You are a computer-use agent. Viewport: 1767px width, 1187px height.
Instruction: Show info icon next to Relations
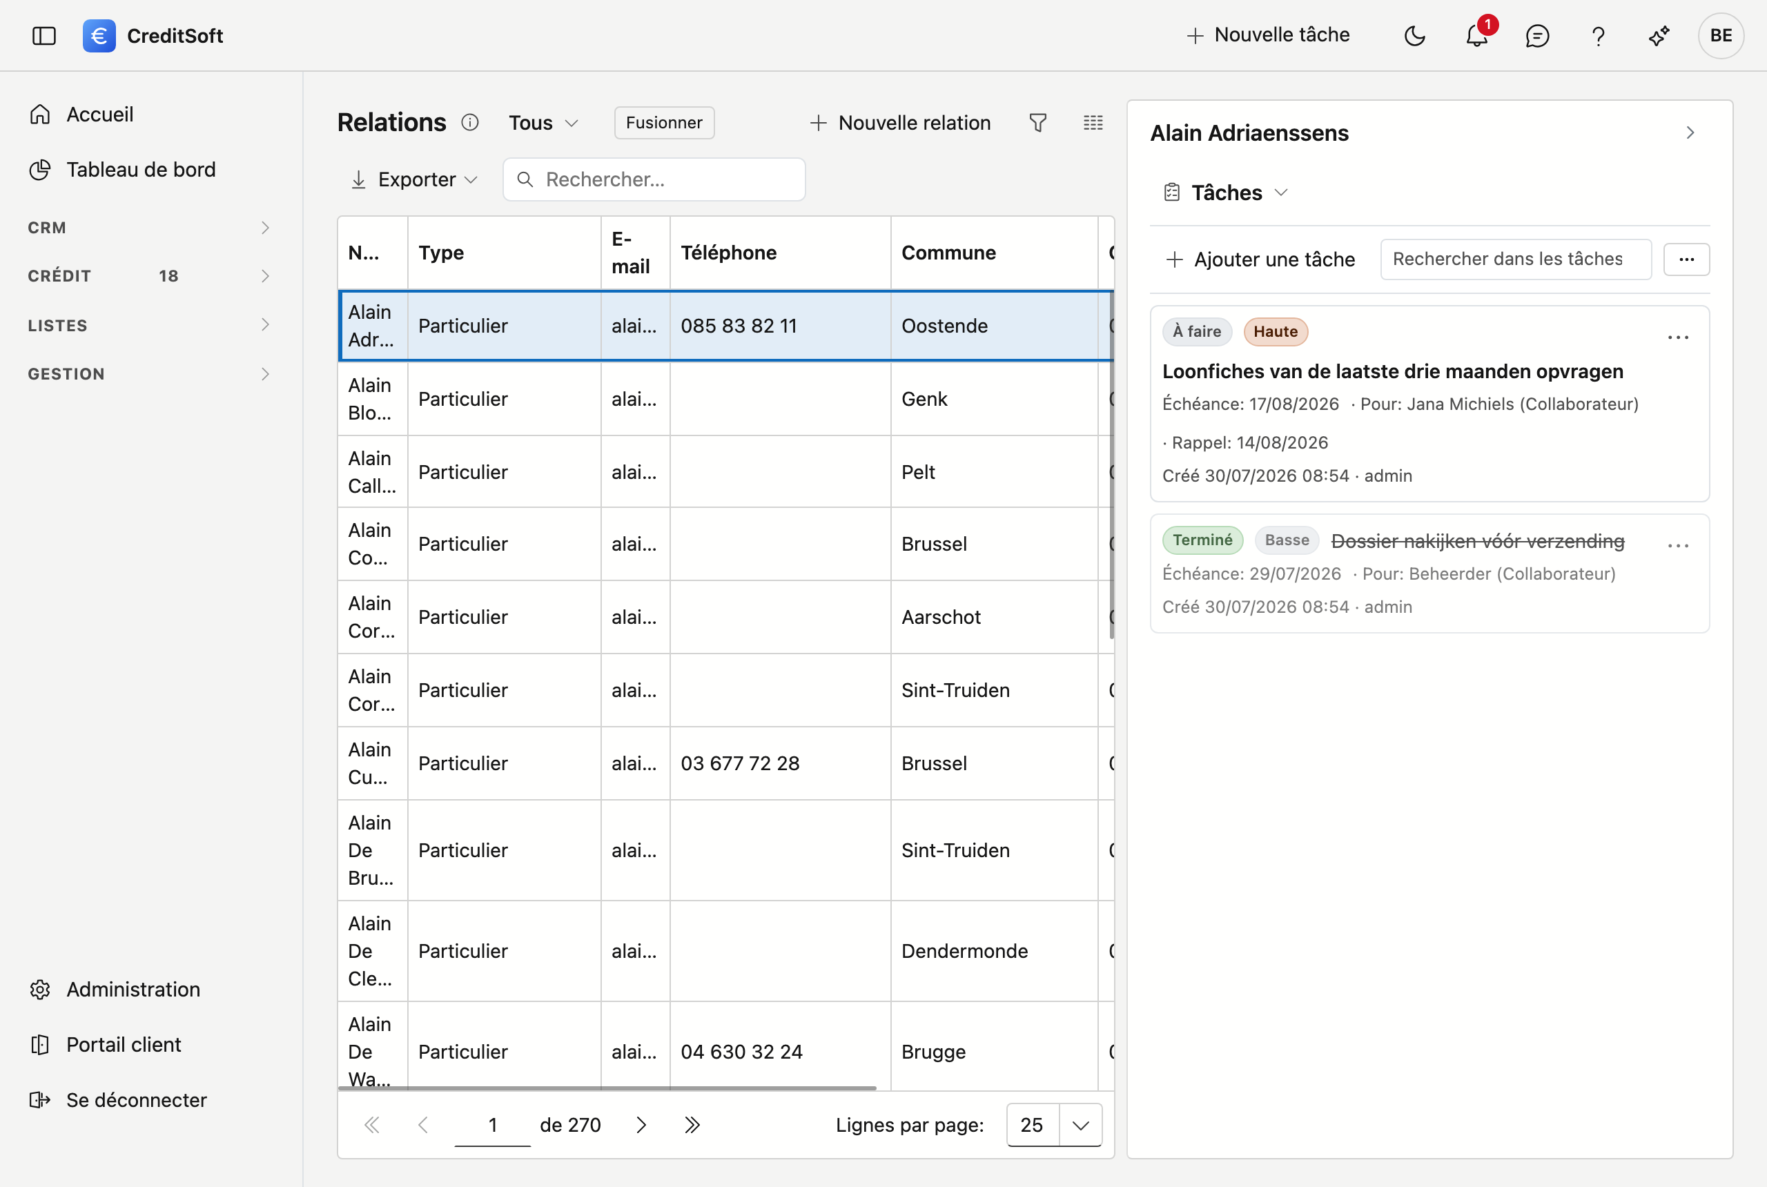470,123
